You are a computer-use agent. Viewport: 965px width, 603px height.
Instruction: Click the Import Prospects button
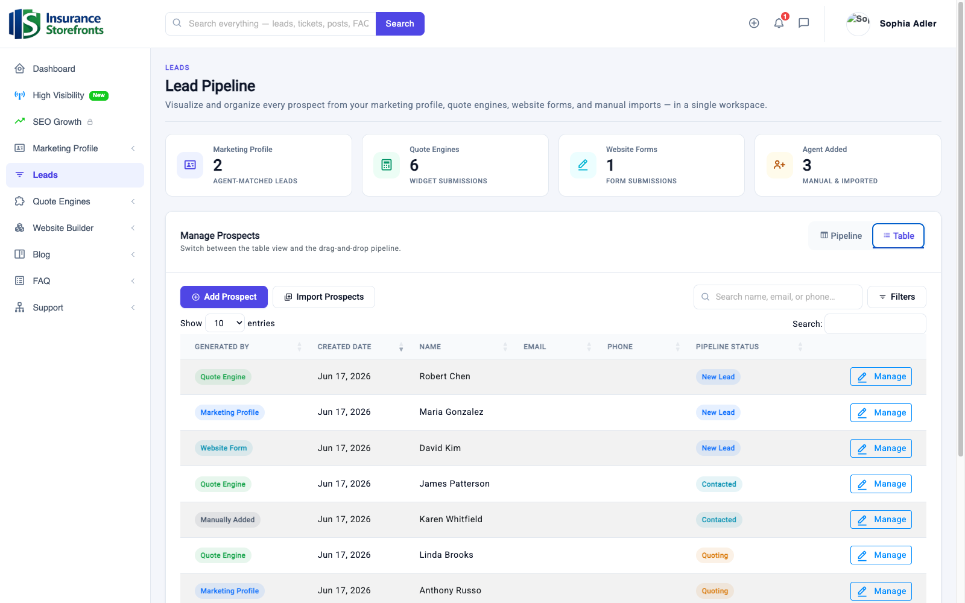click(x=324, y=297)
